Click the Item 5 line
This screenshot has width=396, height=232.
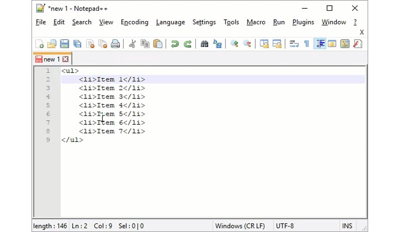112,114
